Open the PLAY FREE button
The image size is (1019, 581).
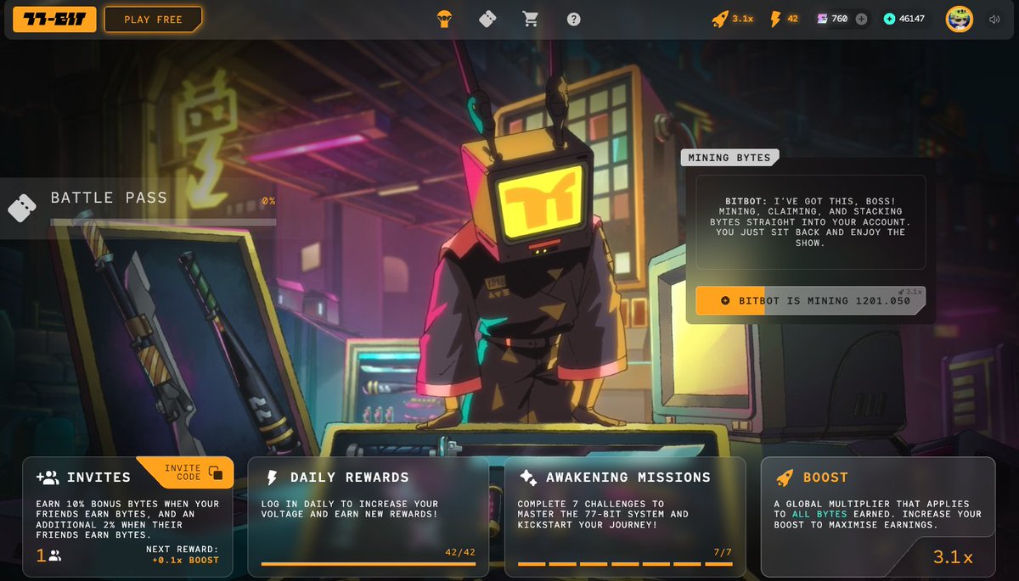[x=154, y=19]
